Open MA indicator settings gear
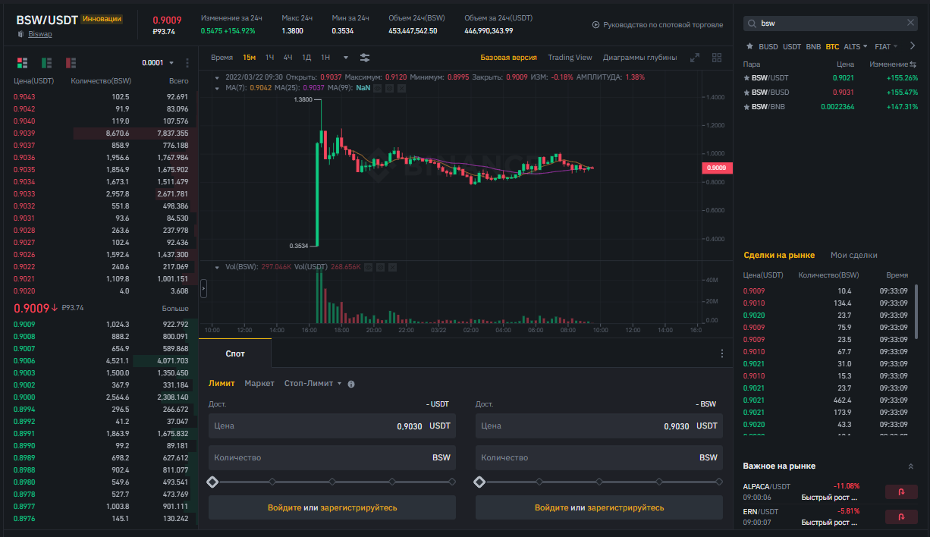This screenshot has width=930, height=537. click(389, 88)
